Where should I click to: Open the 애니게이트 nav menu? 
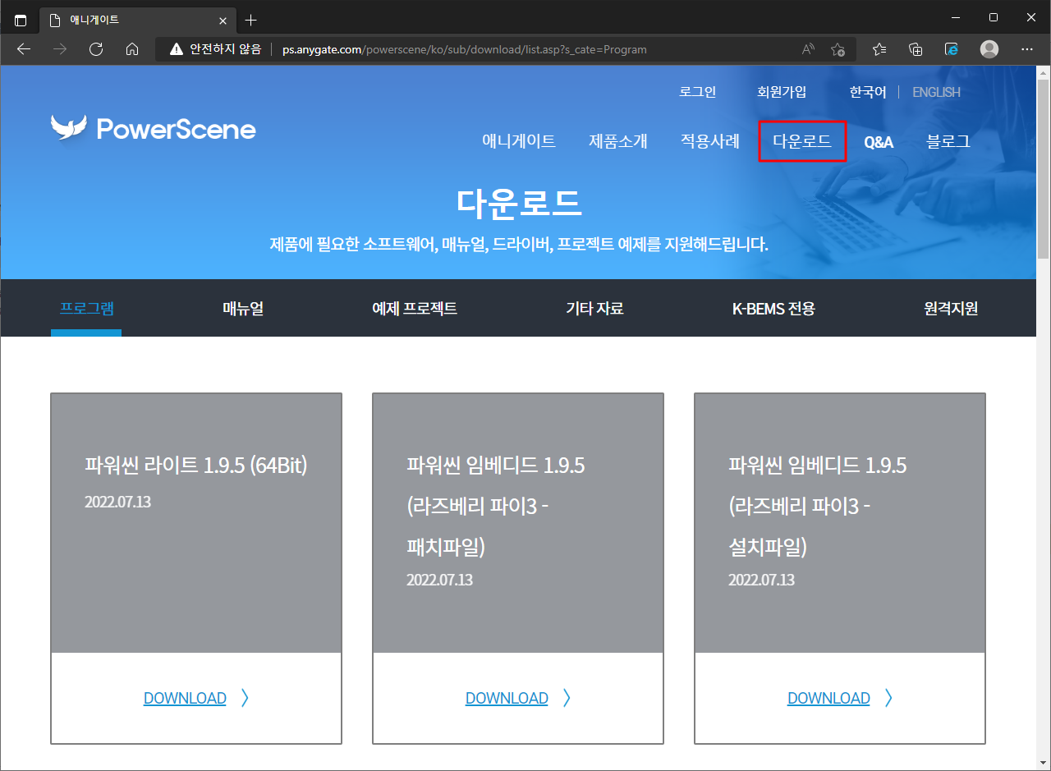[x=519, y=141]
